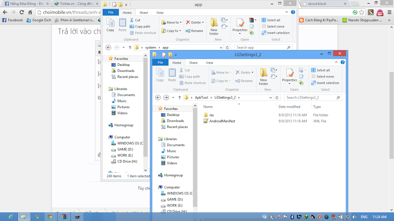Click Select all in LGSettings3_2 ribbon
The width and height of the screenshot is (394, 221).
pyautogui.click(x=320, y=70)
